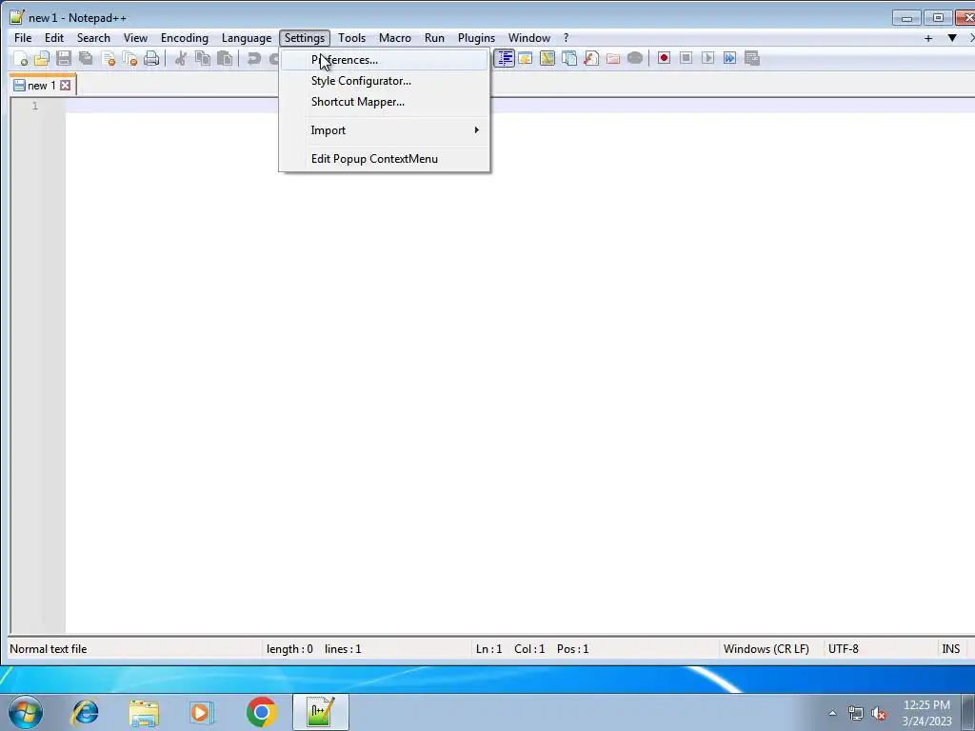Open the File menu
Image resolution: width=975 pixels, height=731 pixels.
coord(23,38)
